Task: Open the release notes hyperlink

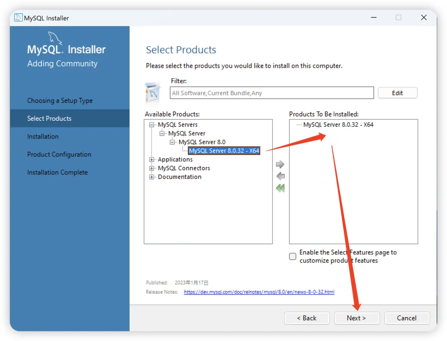Action: tap(259, 292)
